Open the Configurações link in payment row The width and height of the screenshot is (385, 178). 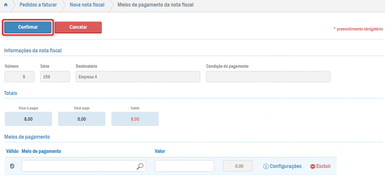pos(285,166)
